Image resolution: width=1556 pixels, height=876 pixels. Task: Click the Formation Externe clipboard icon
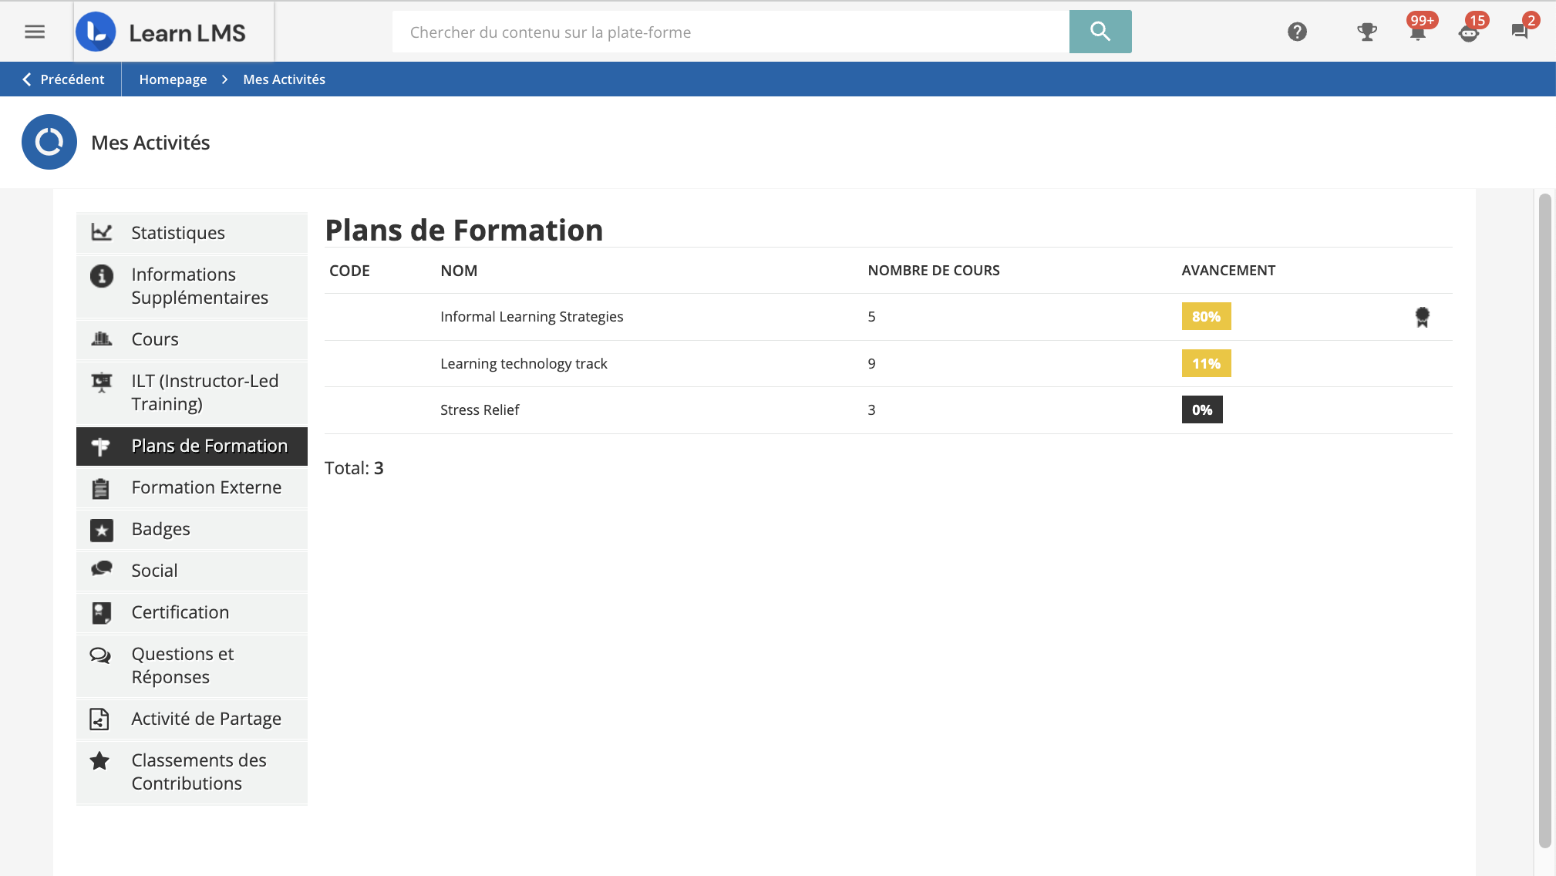click(x=101, y=488)
